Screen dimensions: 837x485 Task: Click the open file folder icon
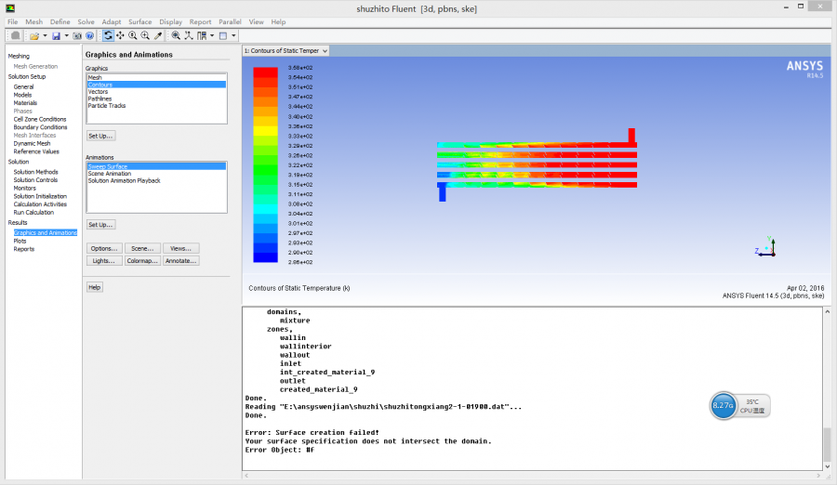[33, 35]
